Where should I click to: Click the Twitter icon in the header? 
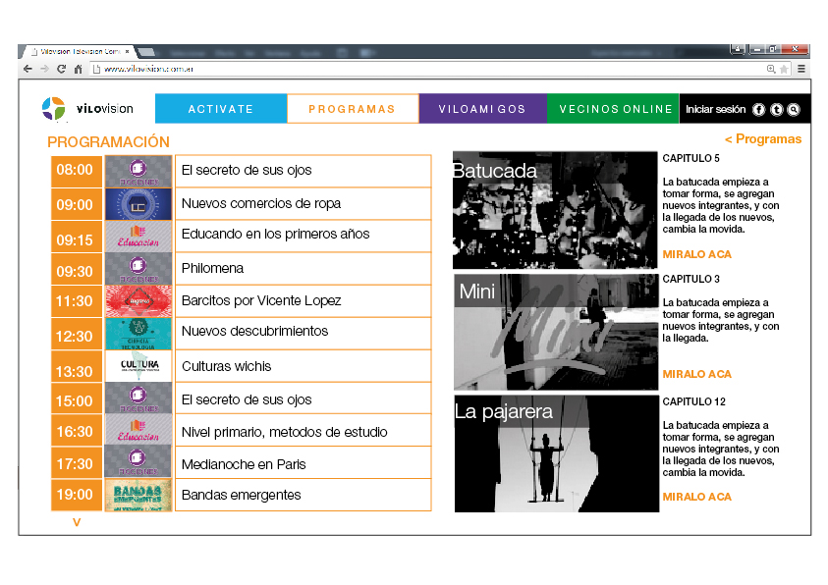(x=776, y=110)
